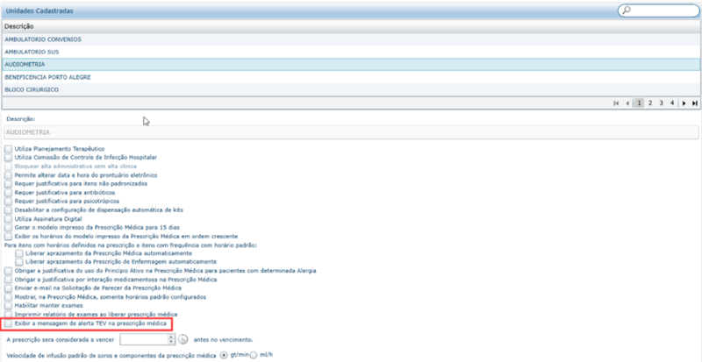The height and width of the screenshot is (362, 702).
Task: Open page 3 of the list
Action: [661, 103]
